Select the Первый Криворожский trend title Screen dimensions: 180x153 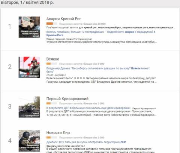67,99
